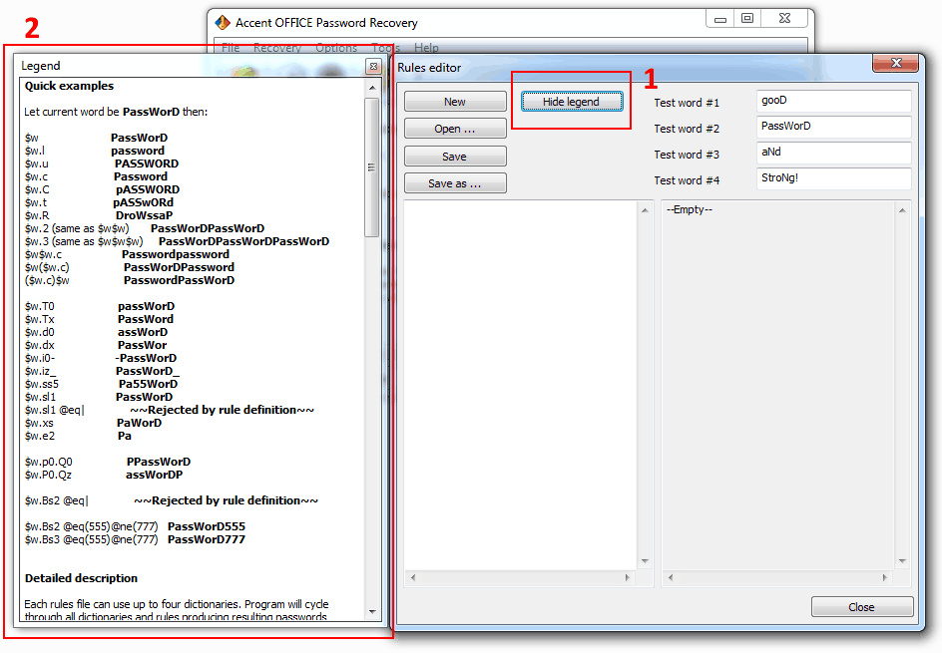Image resolution: width=942 pixels, height=653 pixels.
Task: Choose the Save as … button
Action: [x=455, y=183]
